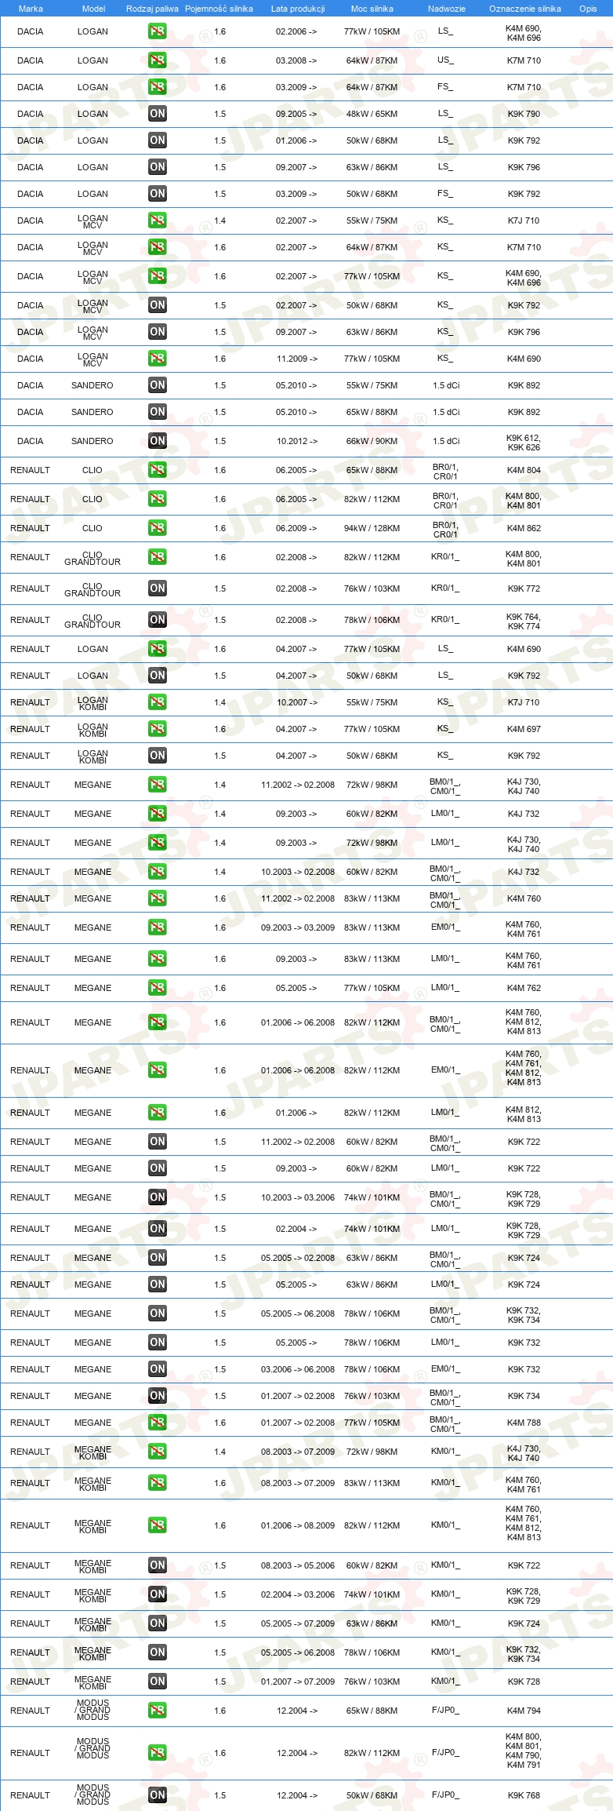Click the petrol icon in the Megane K4M 788 row
Image resolution: width=613 pixels, height=1811 pixels.
(x=158, y=1423)
